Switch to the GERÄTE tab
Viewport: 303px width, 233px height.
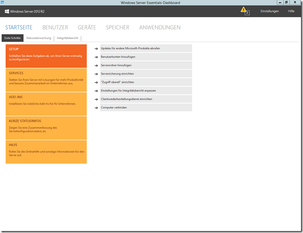[87, 28]
